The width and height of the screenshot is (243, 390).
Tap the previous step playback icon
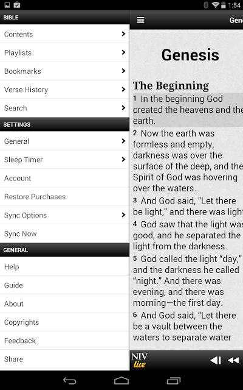pyautogui.click(x=216, y=360)
